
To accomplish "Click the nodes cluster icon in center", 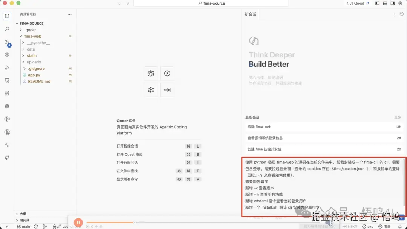I will coord(151,90).
